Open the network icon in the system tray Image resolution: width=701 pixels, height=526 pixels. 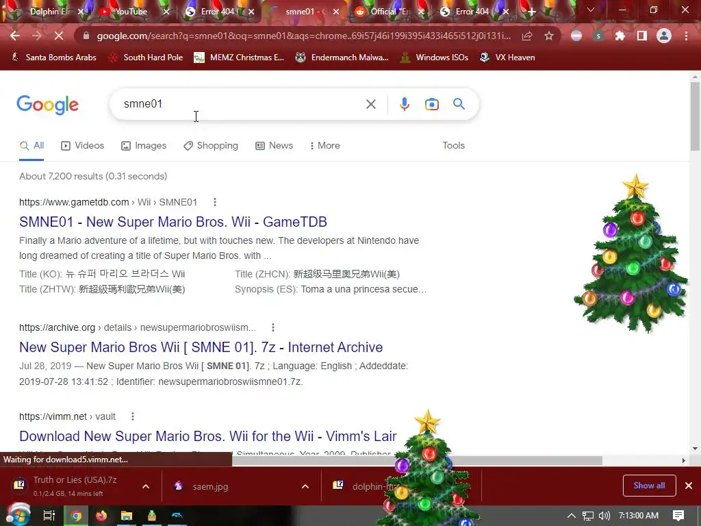tap(588, 516)
